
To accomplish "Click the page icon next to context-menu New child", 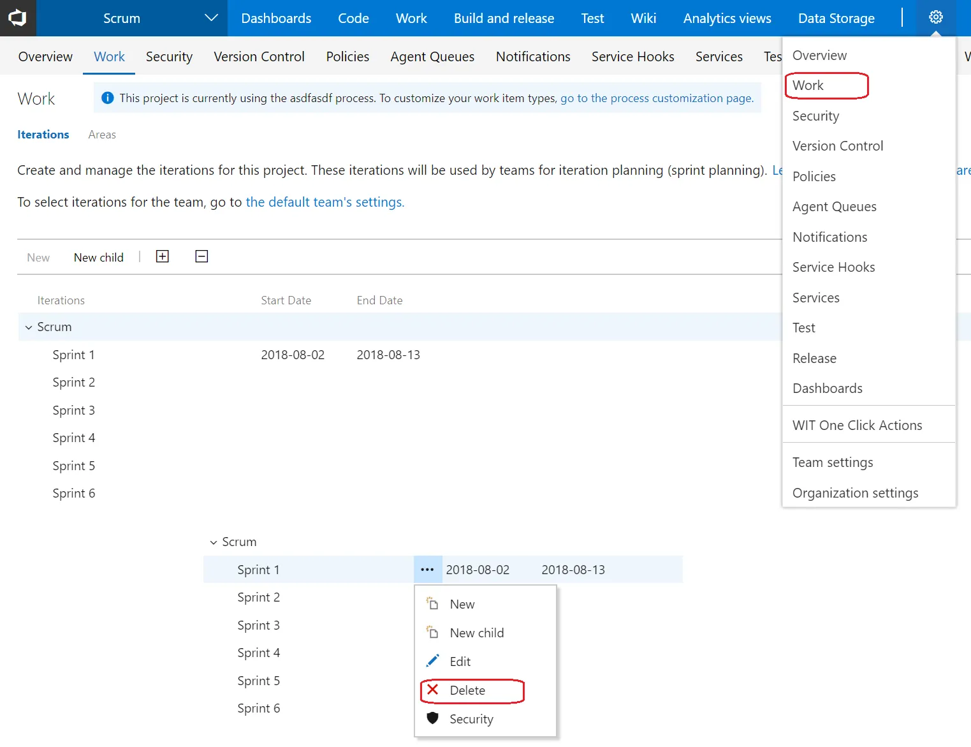I will [432, 632].
